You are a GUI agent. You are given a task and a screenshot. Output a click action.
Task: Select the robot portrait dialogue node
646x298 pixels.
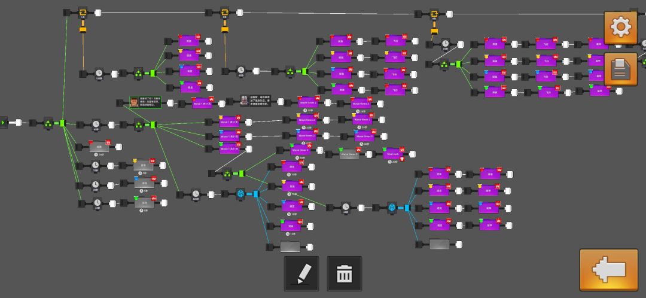255,101
